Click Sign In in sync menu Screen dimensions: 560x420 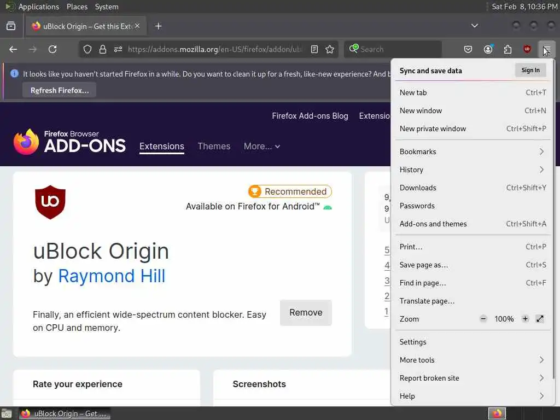tap(530, 71)
